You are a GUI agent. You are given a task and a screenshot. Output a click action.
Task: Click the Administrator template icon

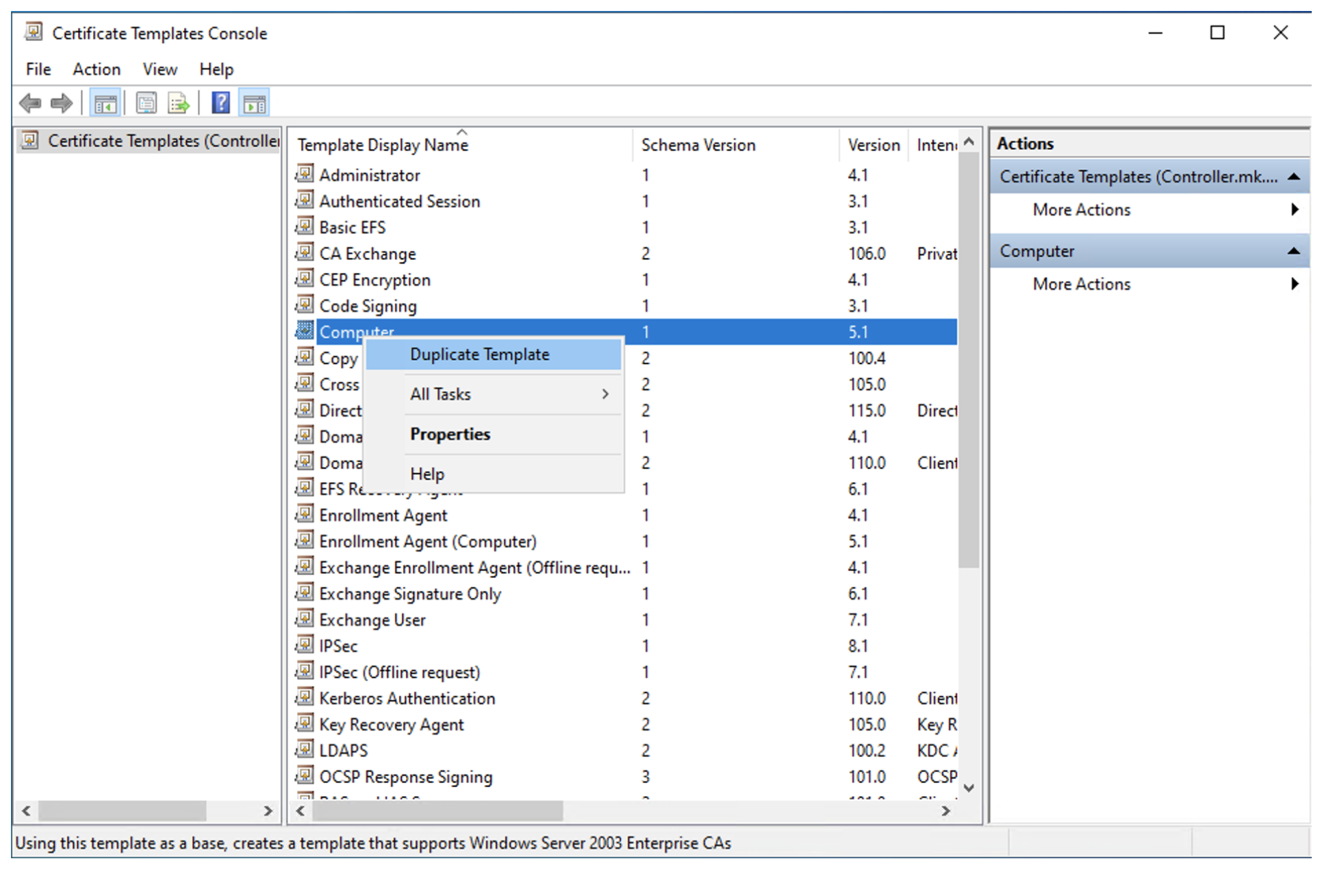click(305, 174)
